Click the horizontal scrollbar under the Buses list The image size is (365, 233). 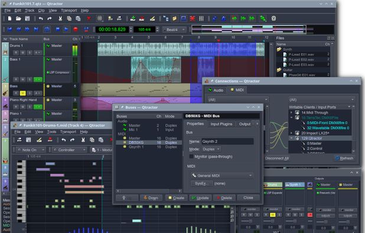[149, 191]
